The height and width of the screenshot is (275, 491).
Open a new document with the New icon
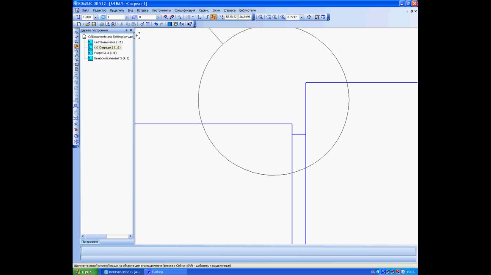79,24
